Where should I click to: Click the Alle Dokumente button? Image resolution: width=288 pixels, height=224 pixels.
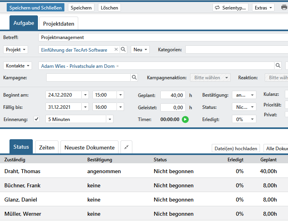(276, 148)
